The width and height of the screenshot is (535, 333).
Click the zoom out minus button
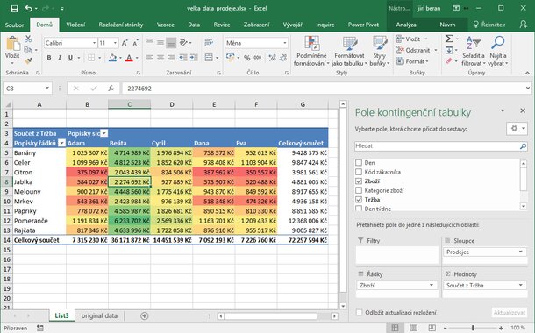[446, 328]
